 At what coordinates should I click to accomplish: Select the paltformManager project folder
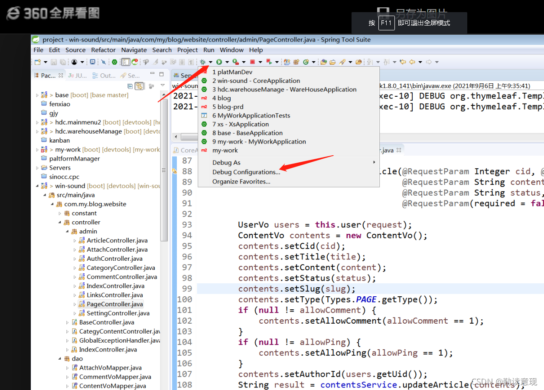pyautogui.click(x=70, y=159)
